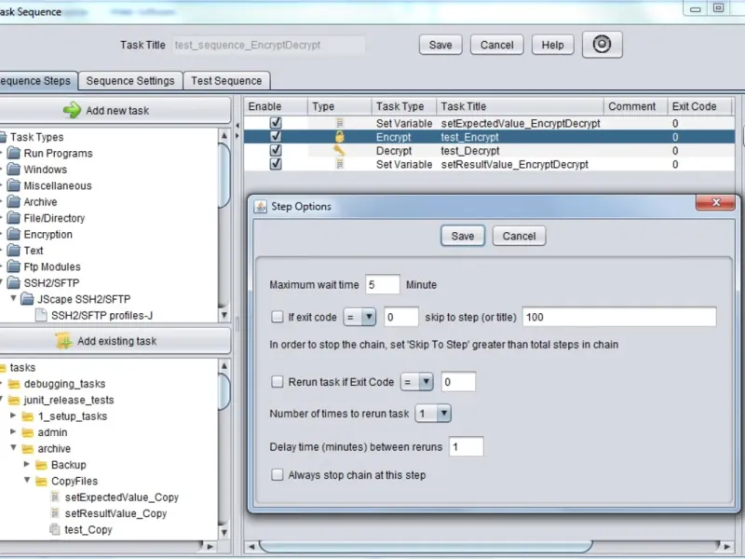This screenshot has height=559, width=745.
Task: Click the Java icon in the Step Options title bar
Action: pos(261,206)
